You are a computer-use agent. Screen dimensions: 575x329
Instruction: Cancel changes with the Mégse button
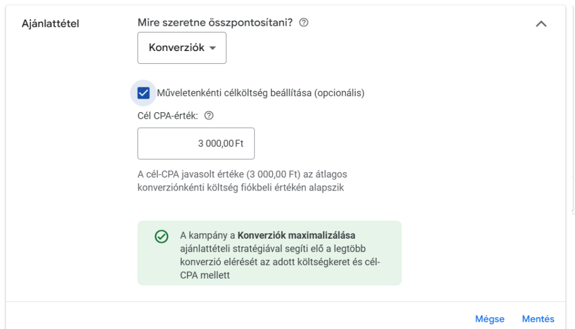pyautogui.click(x=490, y=319)
